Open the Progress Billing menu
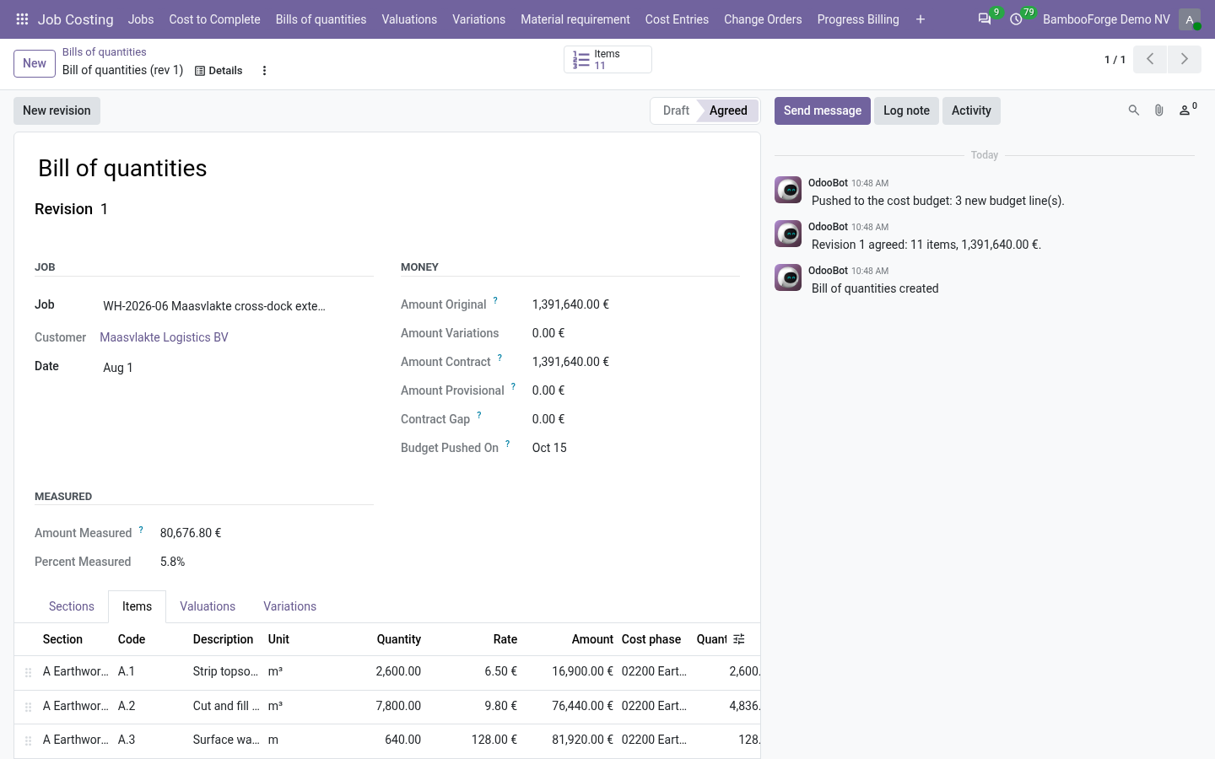Viewport: 1215px width, 759px height. [858, 19]
